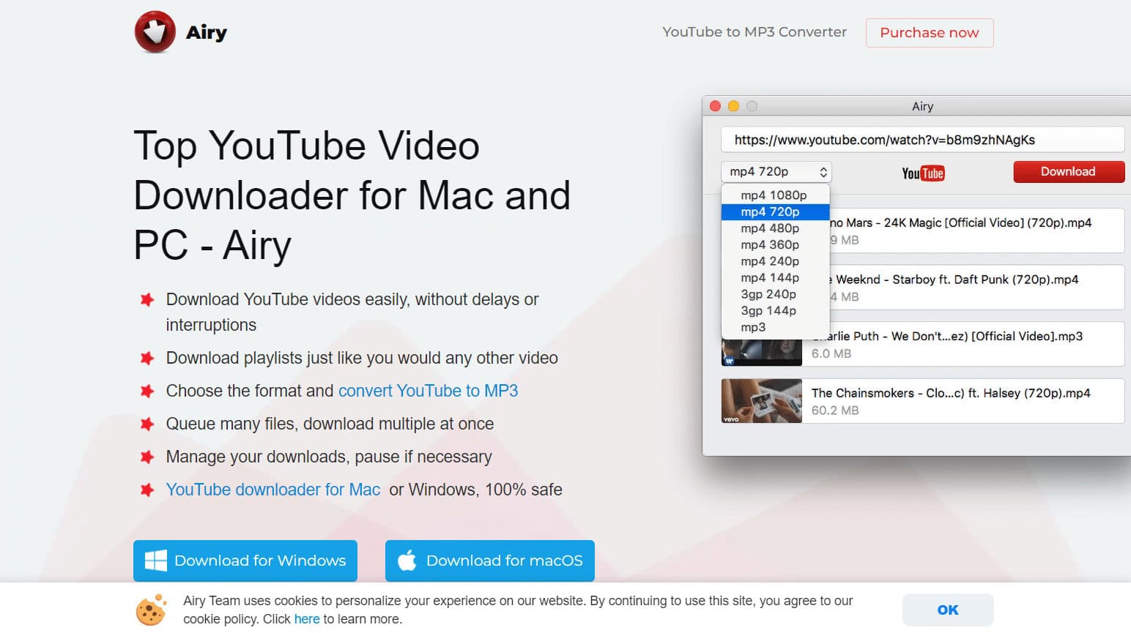Select Starboy ft. Daft Punk download row
1131x633 pixels.
[x=977, y=288]
